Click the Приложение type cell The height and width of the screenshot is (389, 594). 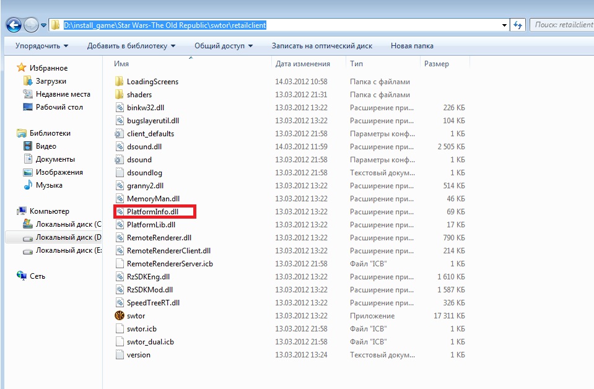[x=372, y=315]
